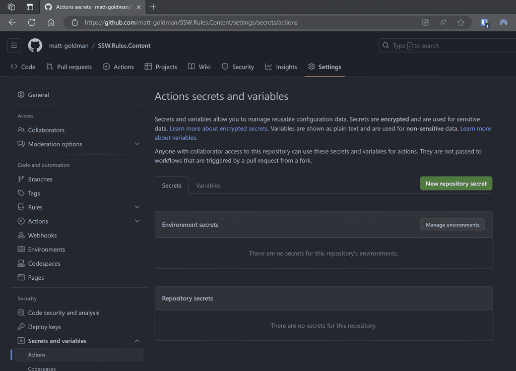The width and height of the screenshot is (516, 371).
Task: Open Learn more about encrypted secrets link
Action: pos(219,129)
